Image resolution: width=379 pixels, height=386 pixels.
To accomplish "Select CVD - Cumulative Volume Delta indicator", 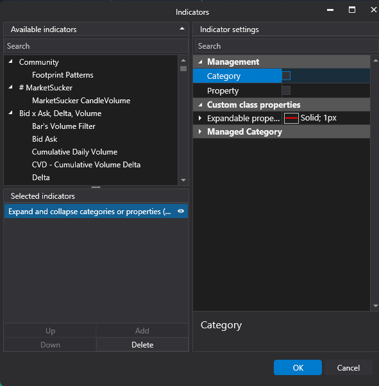I will click(86, 164).
